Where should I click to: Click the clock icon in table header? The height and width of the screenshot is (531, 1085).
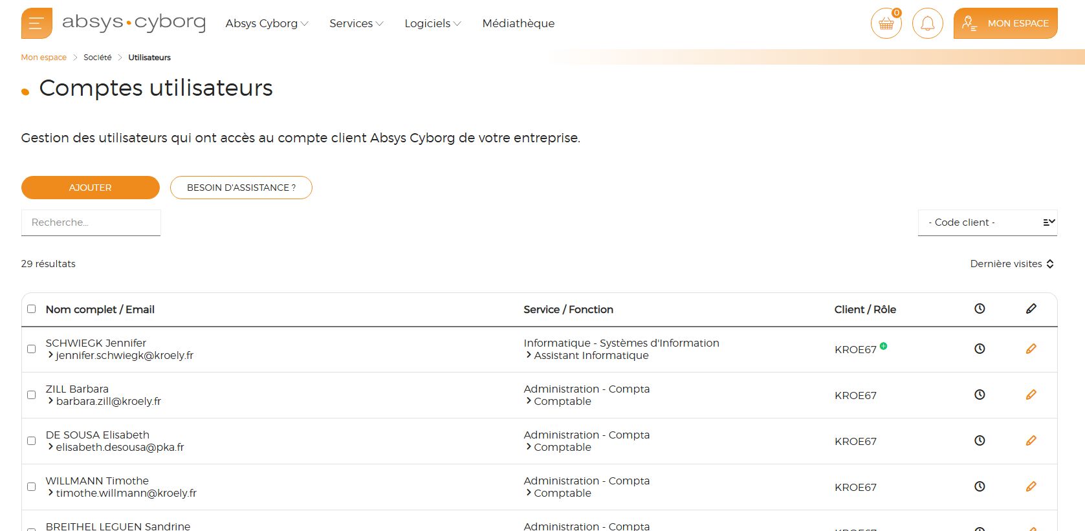pos(980,309)
